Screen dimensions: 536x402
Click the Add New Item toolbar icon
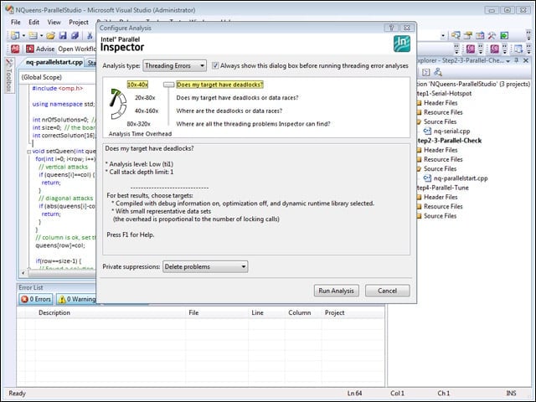[33, 35]
